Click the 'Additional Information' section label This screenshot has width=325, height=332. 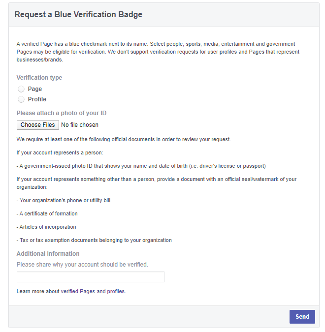[x=48, y=254]
